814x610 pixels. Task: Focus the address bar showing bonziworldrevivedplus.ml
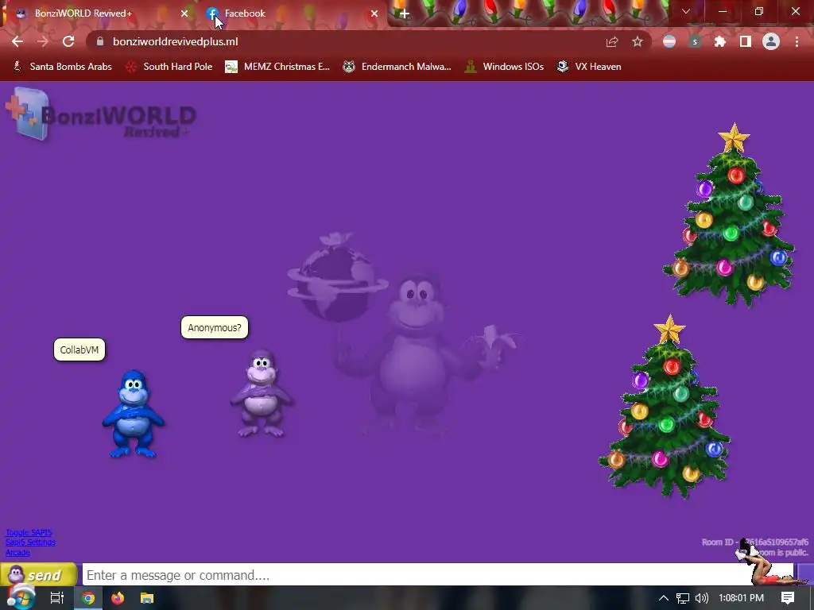[343, 41]
